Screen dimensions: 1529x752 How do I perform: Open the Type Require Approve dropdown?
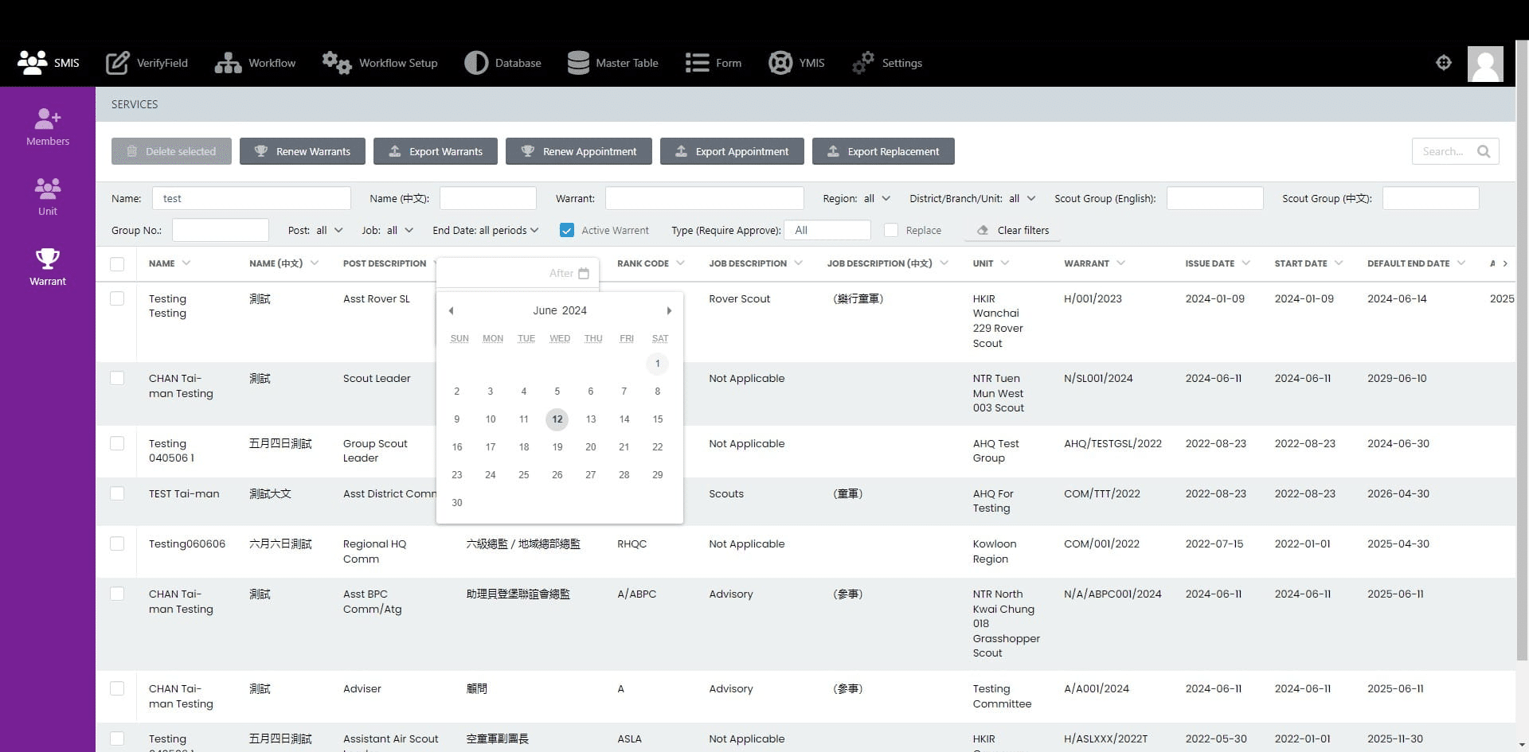827,230
